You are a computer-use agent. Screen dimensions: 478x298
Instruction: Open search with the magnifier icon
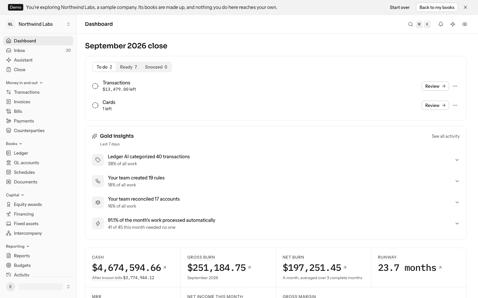tap(411, 24)
